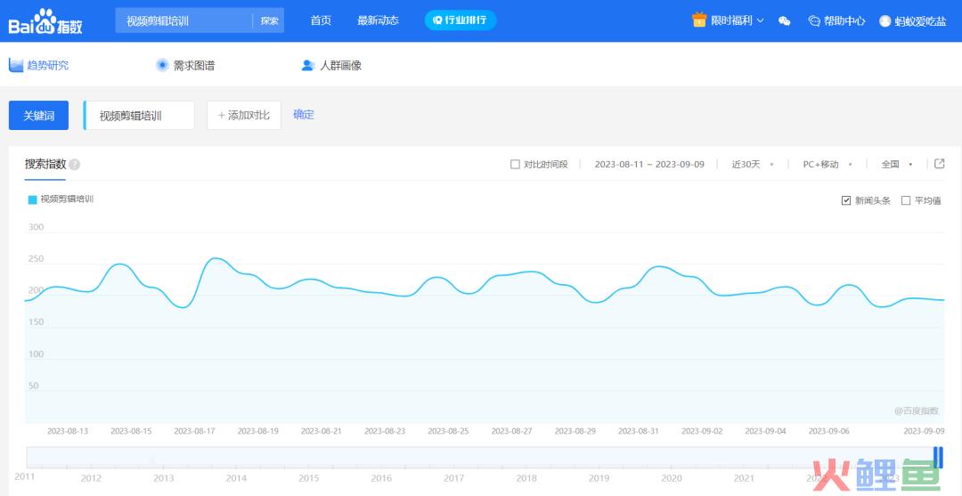The width and height of the screenshot is (962, 496).
Task: Click the help question mark beside 搜索指数
Action: click(74, 165)
